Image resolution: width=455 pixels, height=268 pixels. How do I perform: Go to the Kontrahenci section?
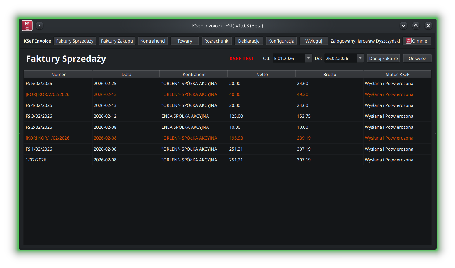[153, 41]
